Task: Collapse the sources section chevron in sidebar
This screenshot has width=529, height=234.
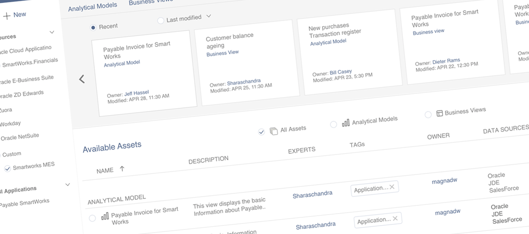Action: (52, 32)
